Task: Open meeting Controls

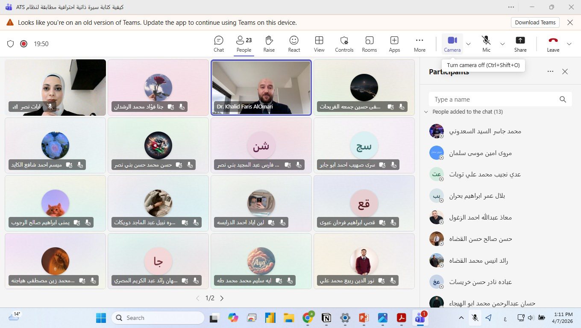Action: pos(344,44)
